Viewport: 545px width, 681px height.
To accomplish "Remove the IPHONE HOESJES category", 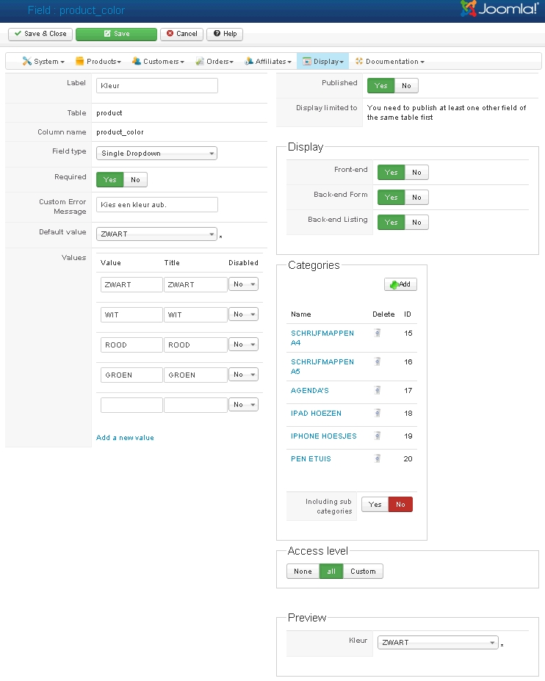I will [x=378, y=436].
